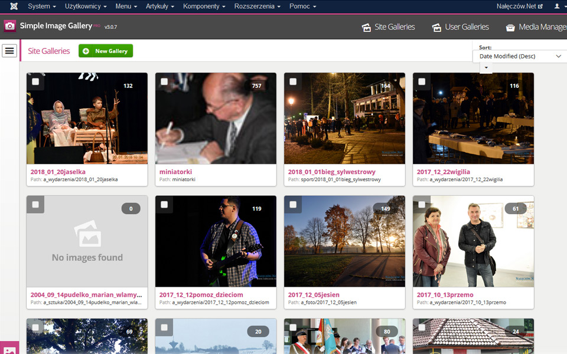This screenshot has height=354, width=567.
Task: Click the plus icon on New Gallery
Action: (x=86, y=51)
